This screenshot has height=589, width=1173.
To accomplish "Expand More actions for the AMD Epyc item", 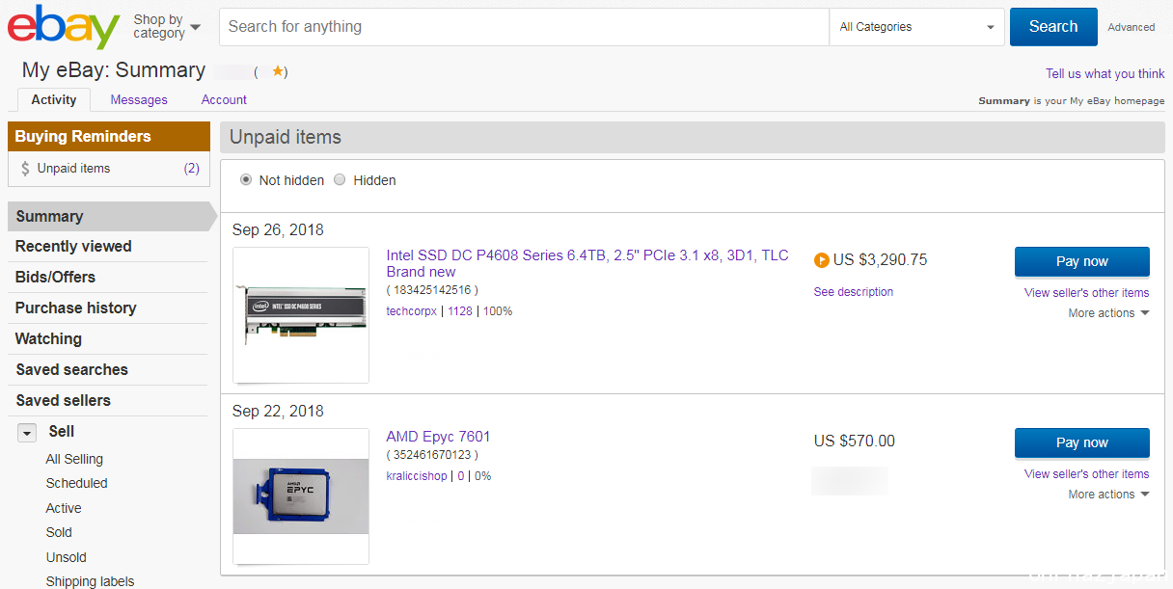I will click(1108, 495).
